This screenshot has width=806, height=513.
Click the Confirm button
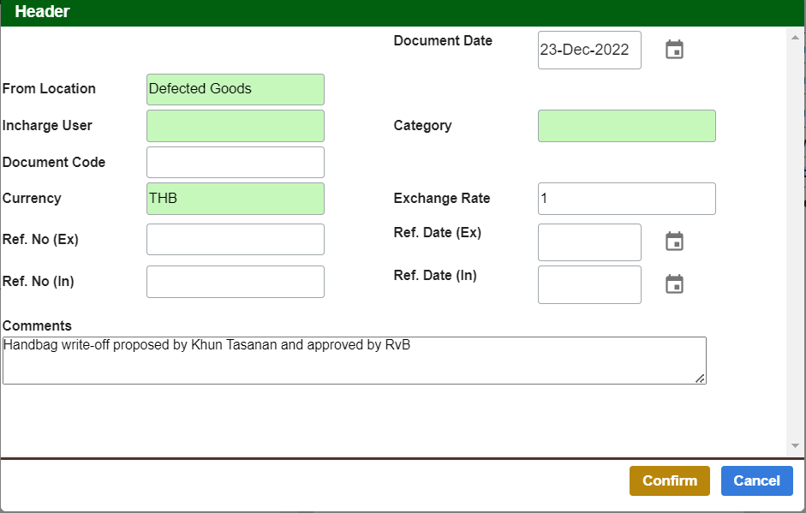tap(669, 480)
